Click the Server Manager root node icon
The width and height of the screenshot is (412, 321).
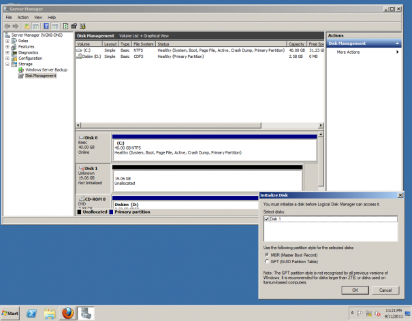(7, 35)
